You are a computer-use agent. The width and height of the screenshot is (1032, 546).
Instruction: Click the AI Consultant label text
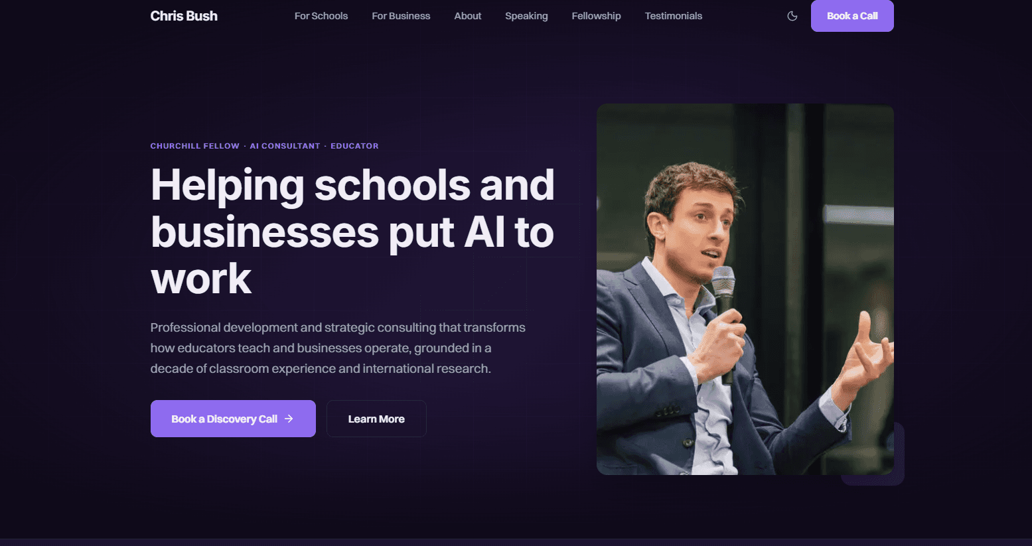click(285, 146)
